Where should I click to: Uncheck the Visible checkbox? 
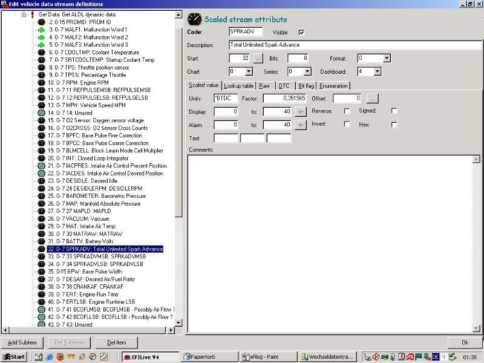[x=302, y=32]
